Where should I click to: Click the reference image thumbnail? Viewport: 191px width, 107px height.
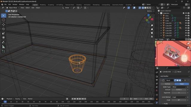pos(173,53)
